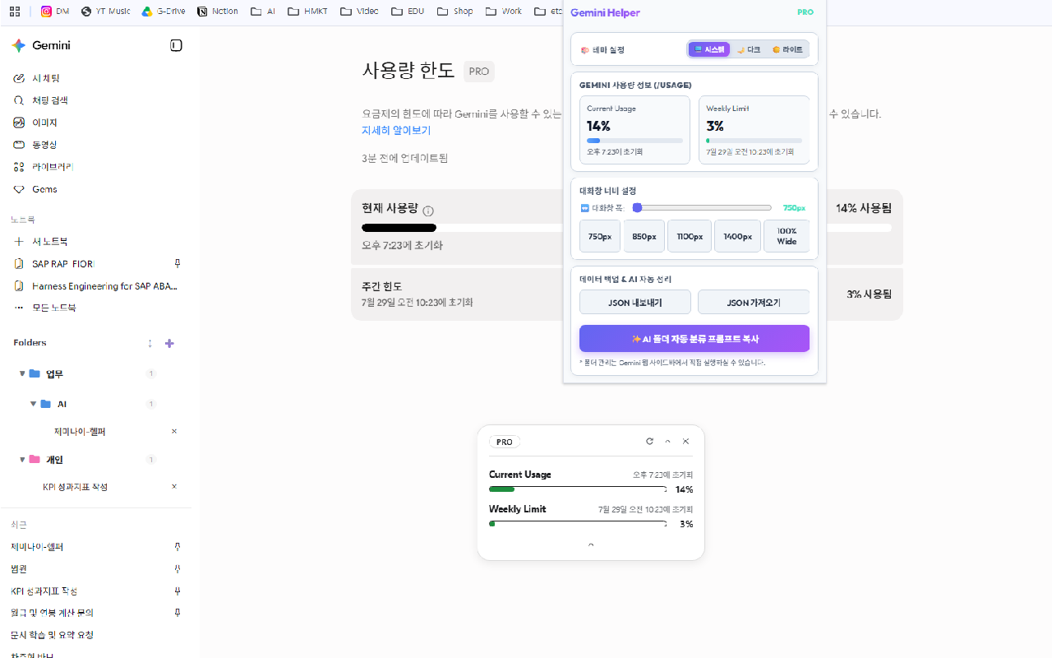The width and height of the screenshot is (1052, 658).
Task: Create a new notebook with 새 노트북
Action: tap(40, 242)
